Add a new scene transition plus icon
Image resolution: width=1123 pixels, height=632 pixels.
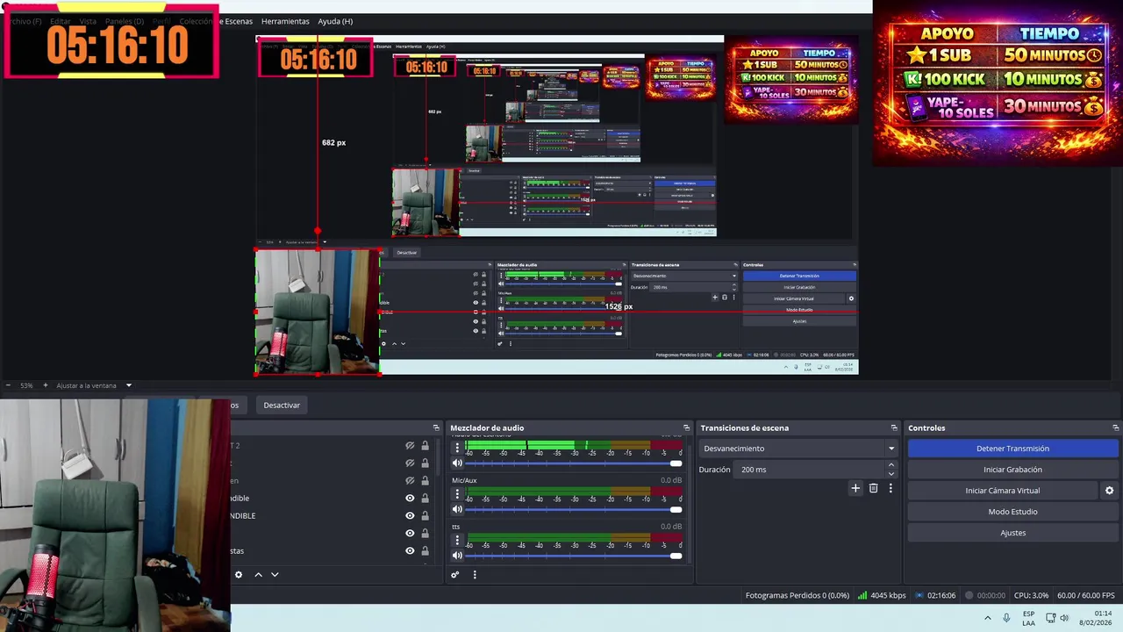point(855,488)
